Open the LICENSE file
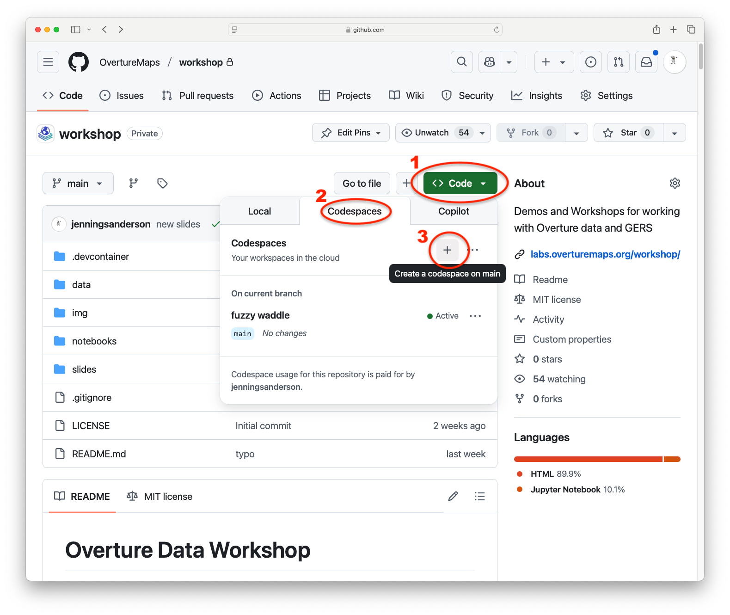730x615 pixels. click(x=91, y=426)
